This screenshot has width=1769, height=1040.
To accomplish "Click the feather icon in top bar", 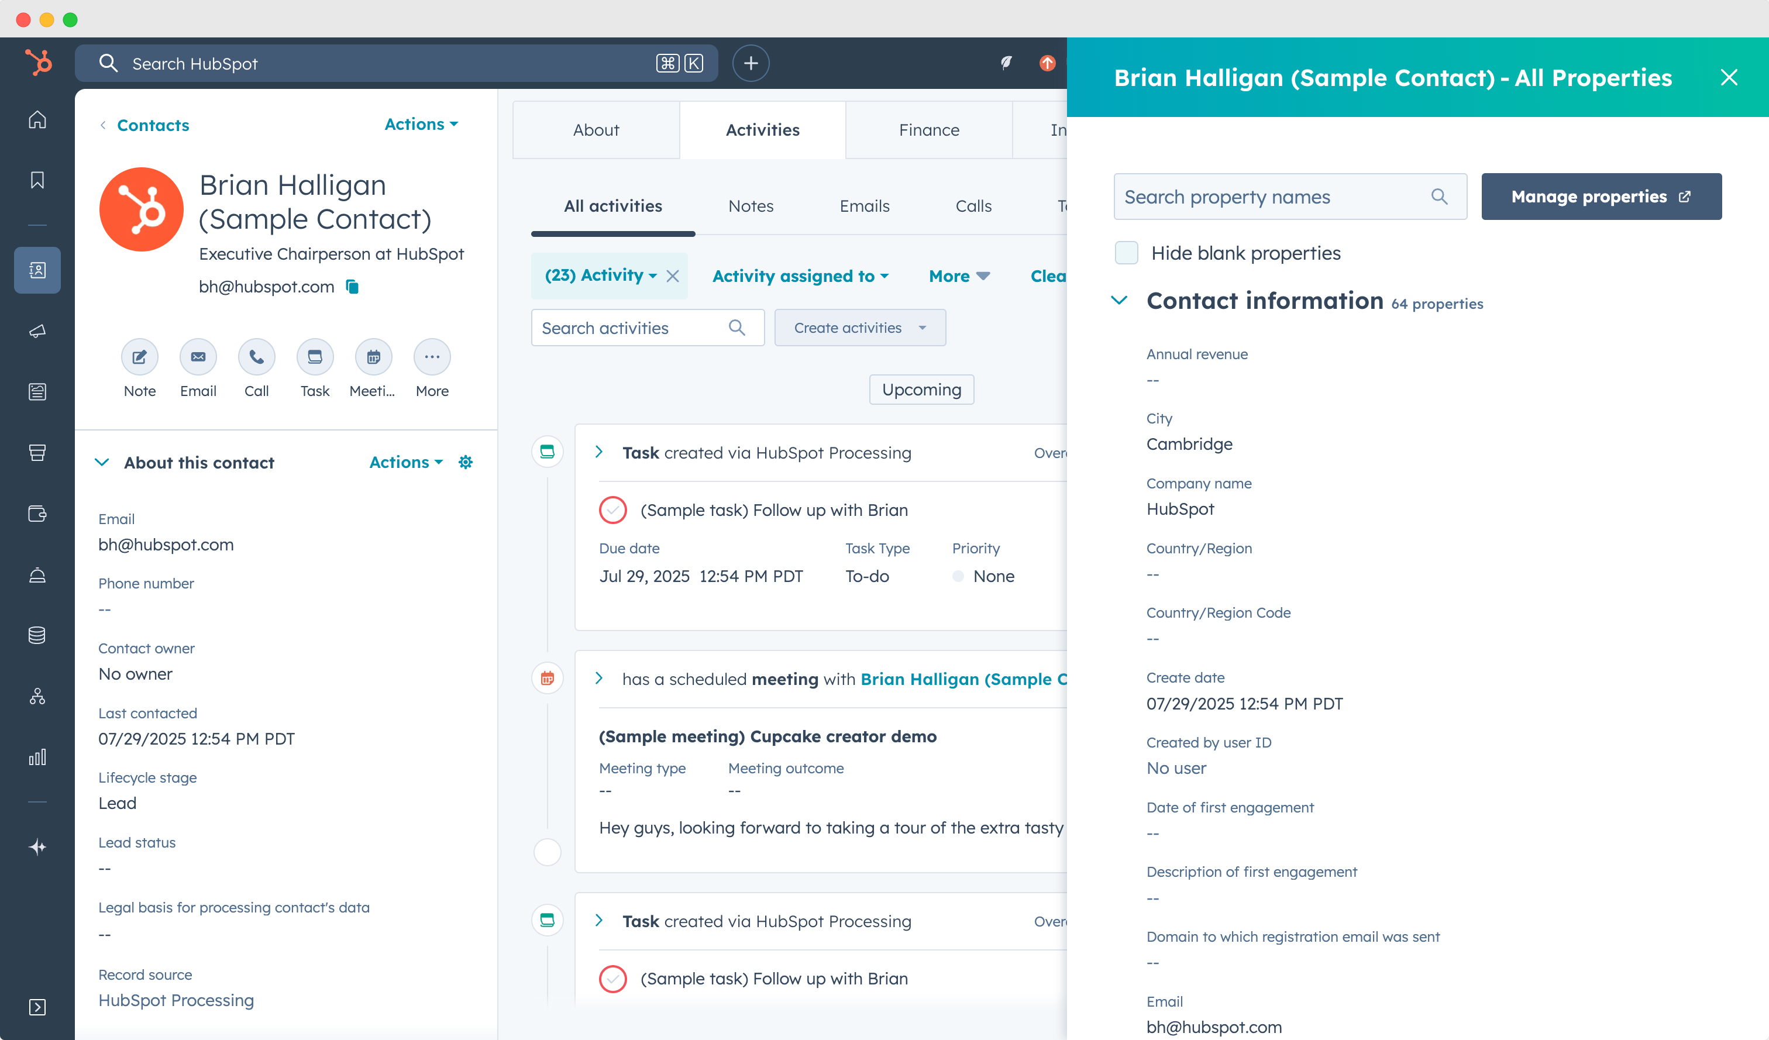I will click(1006, 63).
